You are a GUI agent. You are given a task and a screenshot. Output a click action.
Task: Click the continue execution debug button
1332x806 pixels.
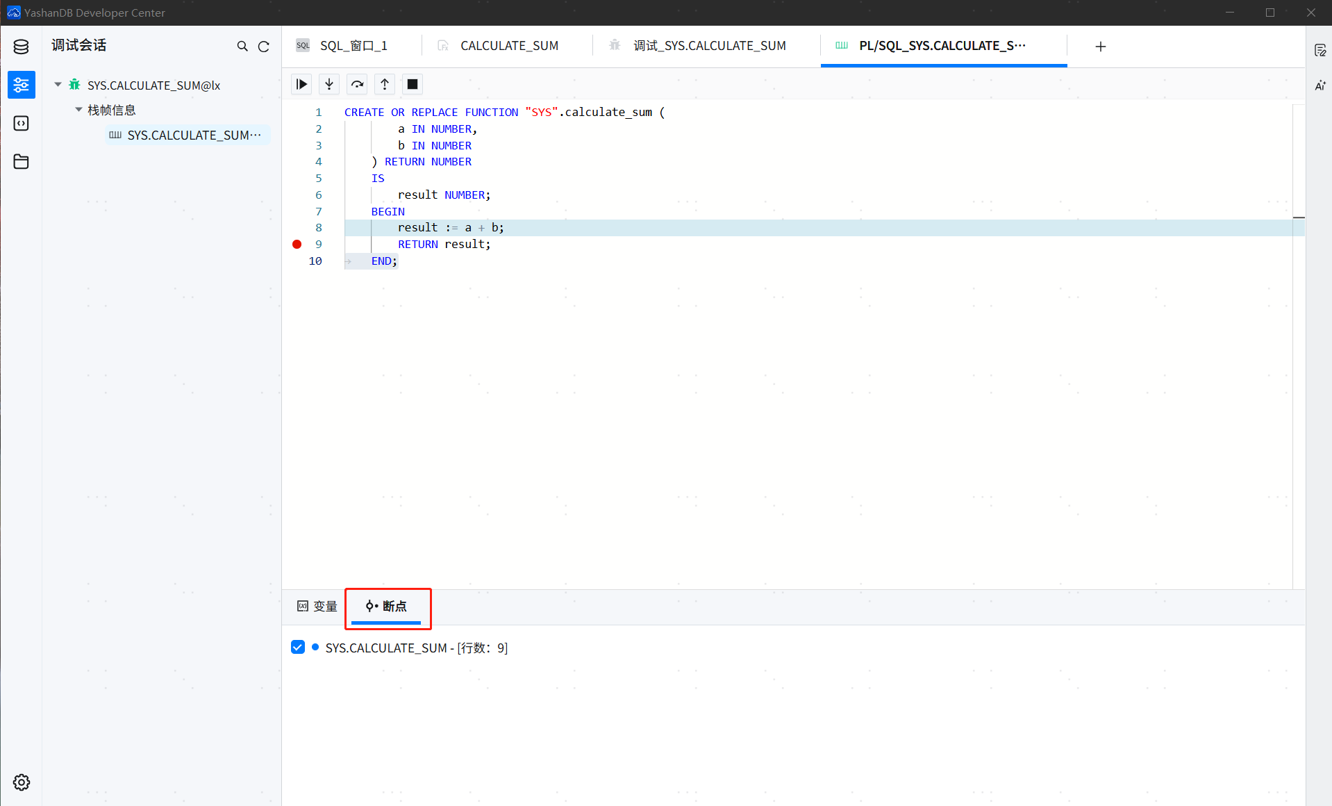click(301, 84)
